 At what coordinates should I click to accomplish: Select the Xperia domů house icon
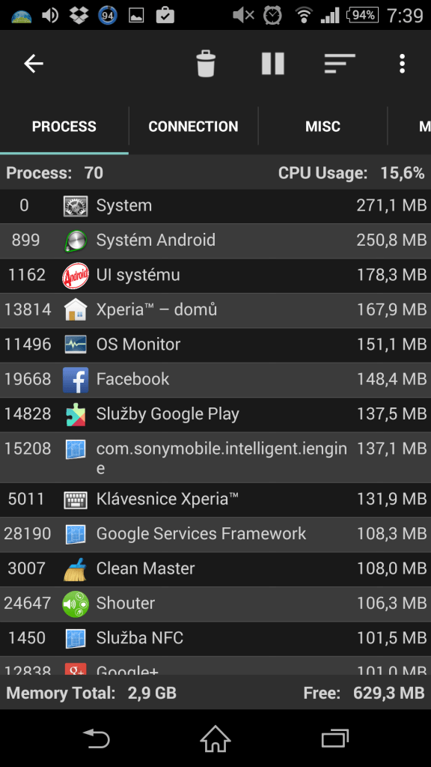76,310
